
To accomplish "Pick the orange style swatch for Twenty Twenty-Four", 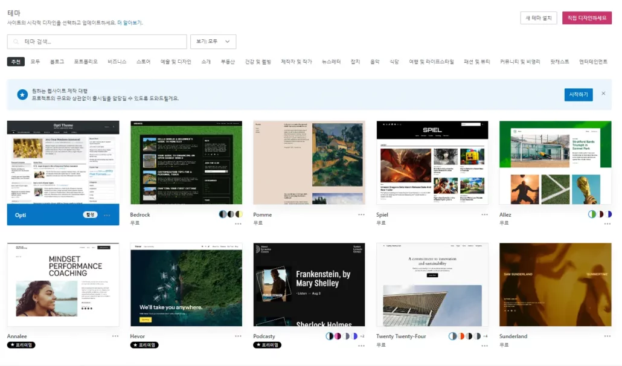I will click(x=461, y=336).
